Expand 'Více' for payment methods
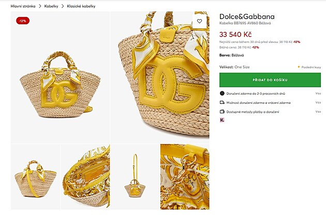This screenshot has width=326, height=218. [x=318, y=112]
